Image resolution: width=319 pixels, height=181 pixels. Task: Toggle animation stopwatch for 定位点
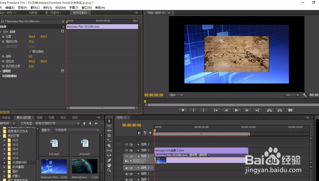(3, 61)
